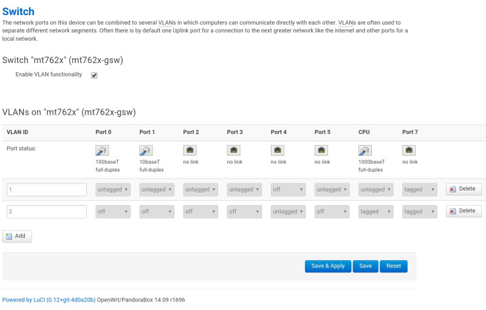The image size is (486, 310).
Task: Open VLAN 1 Port 1 tagging dropdown
Action: coord(157,190)
